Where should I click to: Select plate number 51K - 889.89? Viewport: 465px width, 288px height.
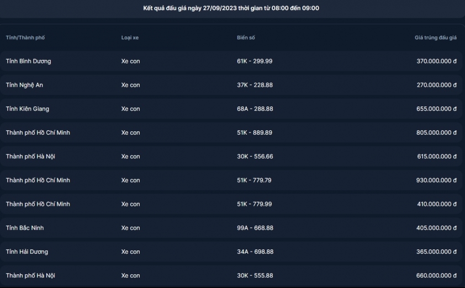click(255, 132)
